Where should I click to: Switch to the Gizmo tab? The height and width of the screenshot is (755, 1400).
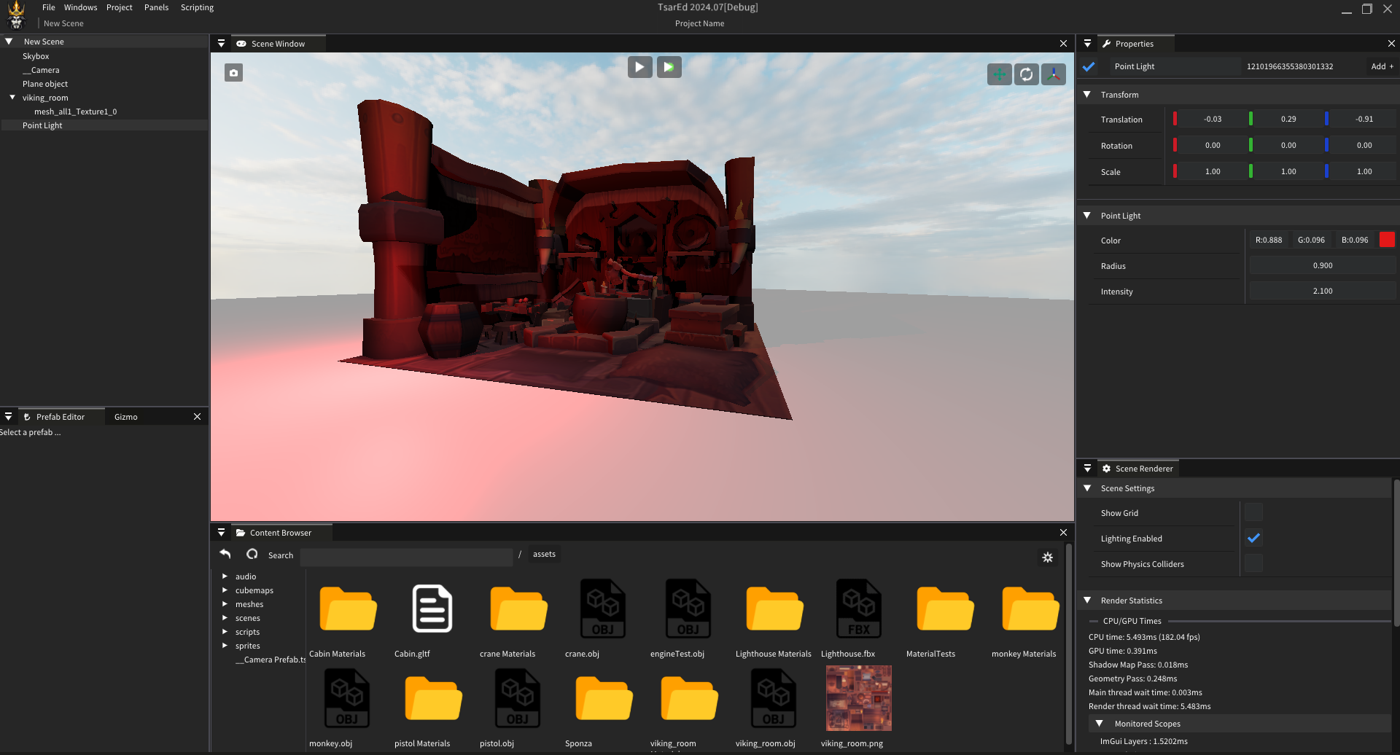[125, 417]
